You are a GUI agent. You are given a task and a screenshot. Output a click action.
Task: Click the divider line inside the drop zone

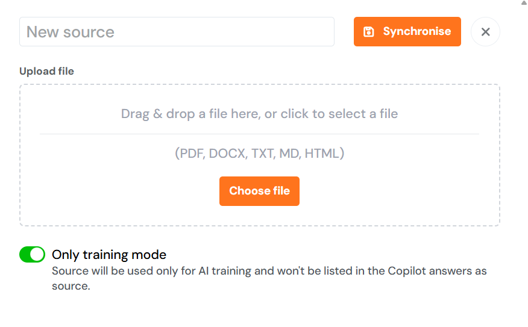click(259, 134)
